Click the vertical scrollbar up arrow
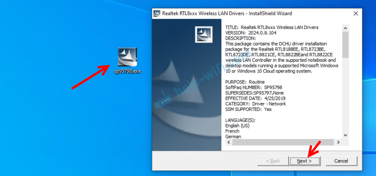 (x=345, y=28)
